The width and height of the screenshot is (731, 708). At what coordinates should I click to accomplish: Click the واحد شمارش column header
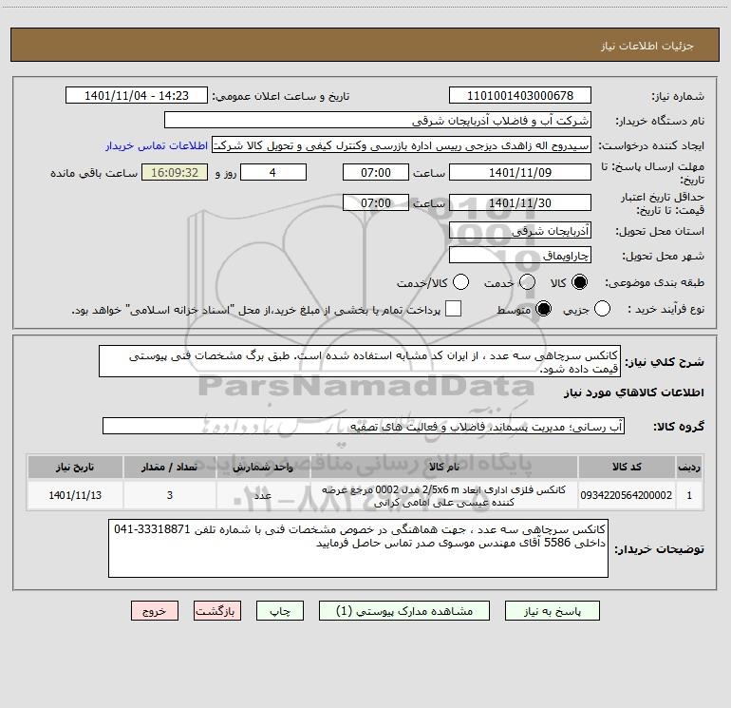[263, 468]
